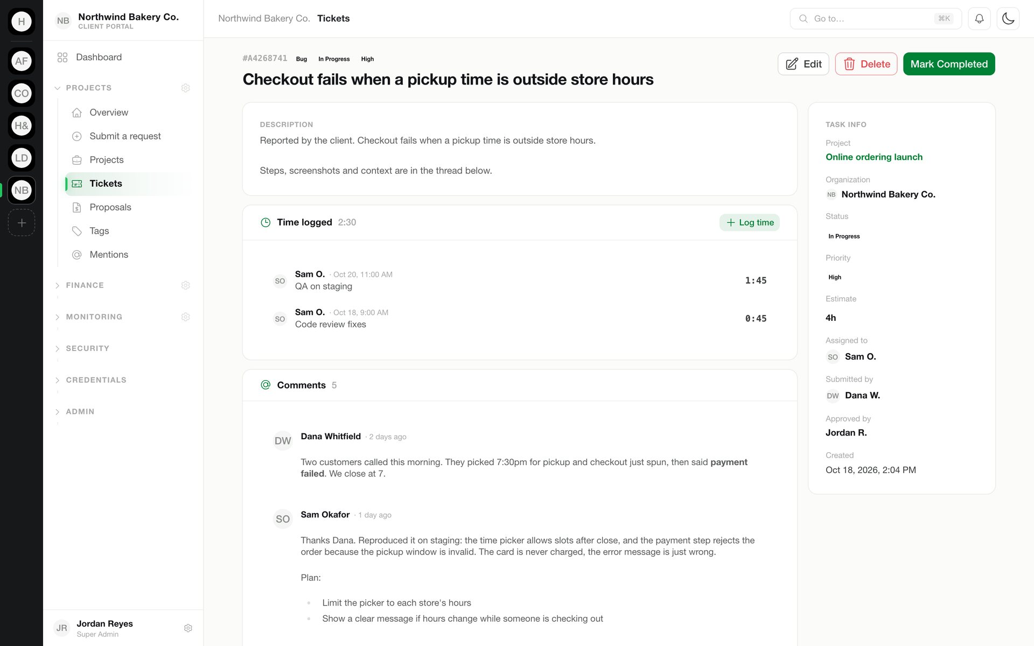
Task: Open Projects section settings gear
Action: click(x=186, y=88)
